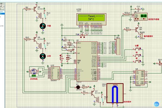Click rightmost red adjust button on DHT11 sensor

(144, 19)
